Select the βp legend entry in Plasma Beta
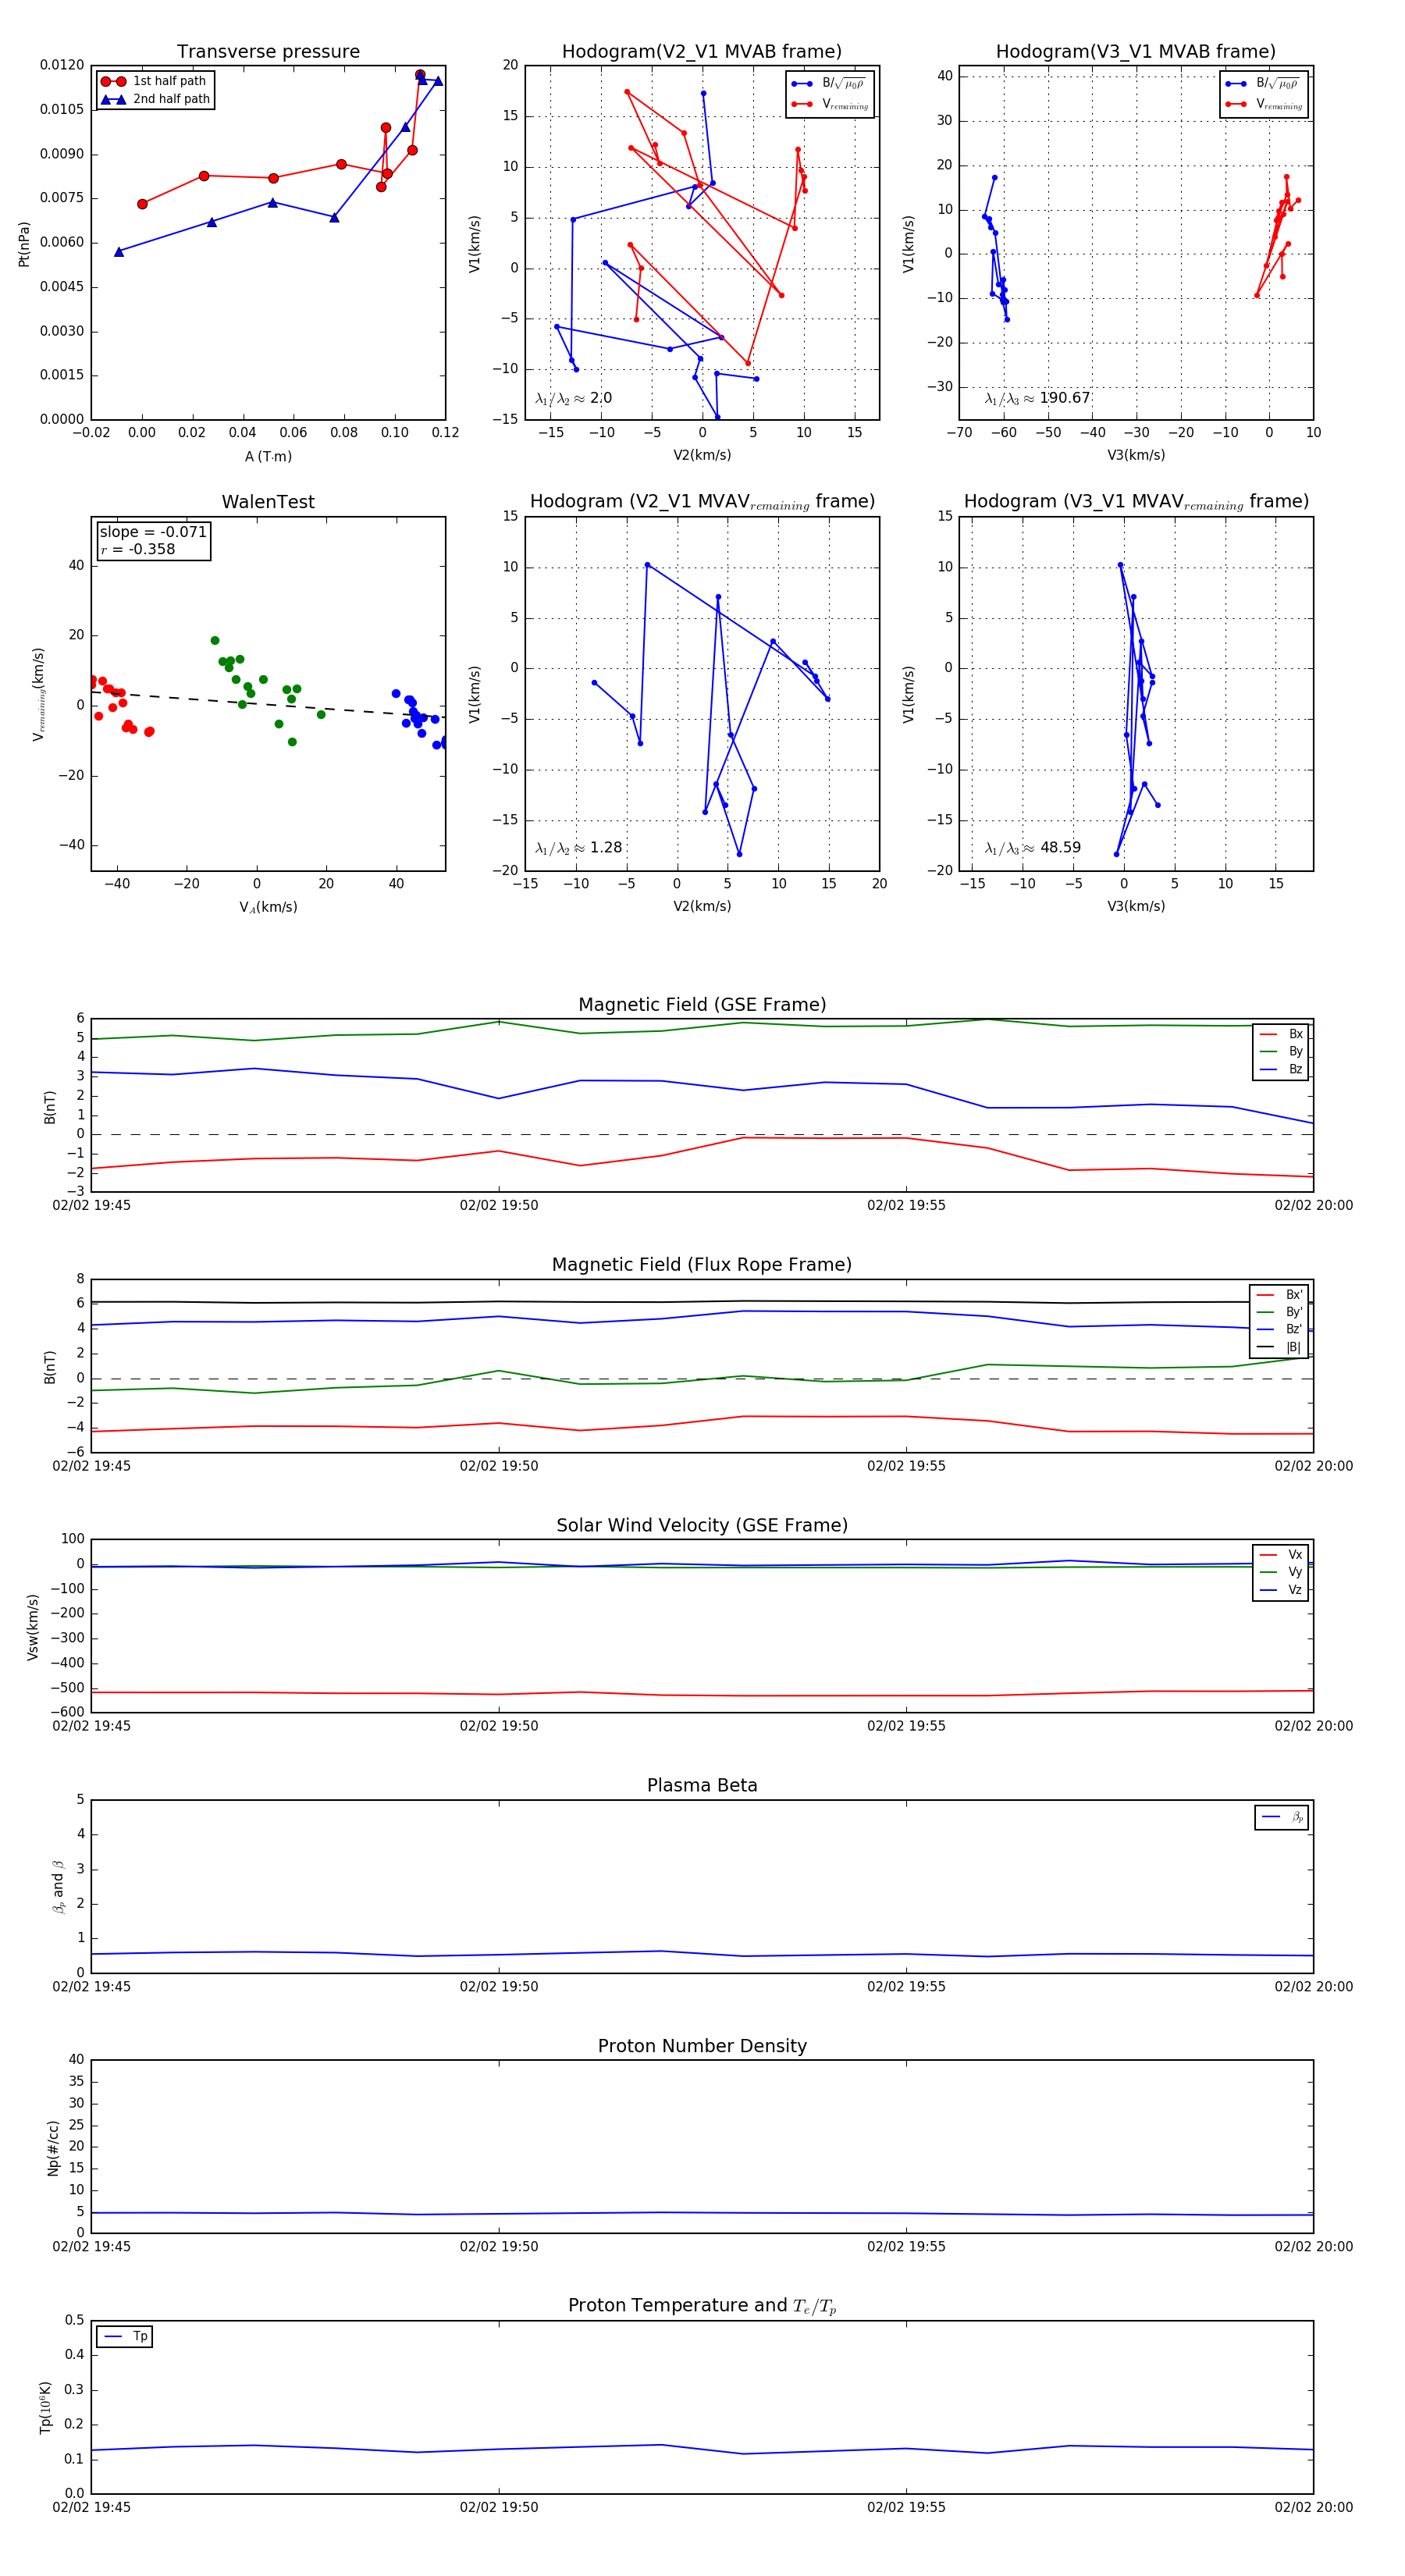 point(1282,1817)
